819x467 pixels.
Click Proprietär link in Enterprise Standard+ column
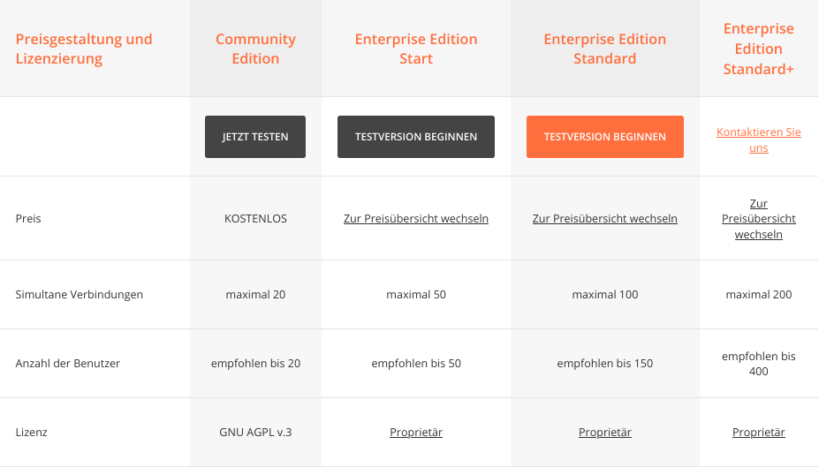click(x=758, y=433)
